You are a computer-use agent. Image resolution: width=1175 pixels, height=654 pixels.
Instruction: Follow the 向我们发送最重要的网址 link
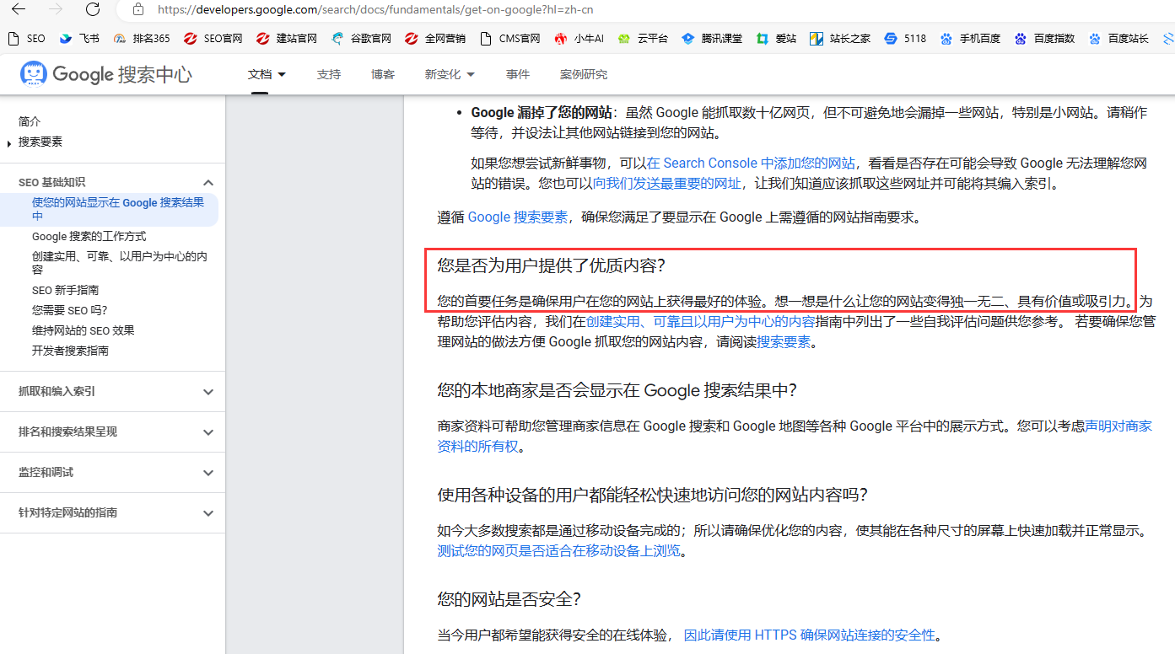(666, 184)
